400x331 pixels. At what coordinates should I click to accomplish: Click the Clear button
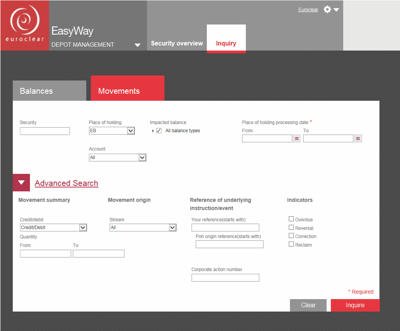(x=308, y=305)
